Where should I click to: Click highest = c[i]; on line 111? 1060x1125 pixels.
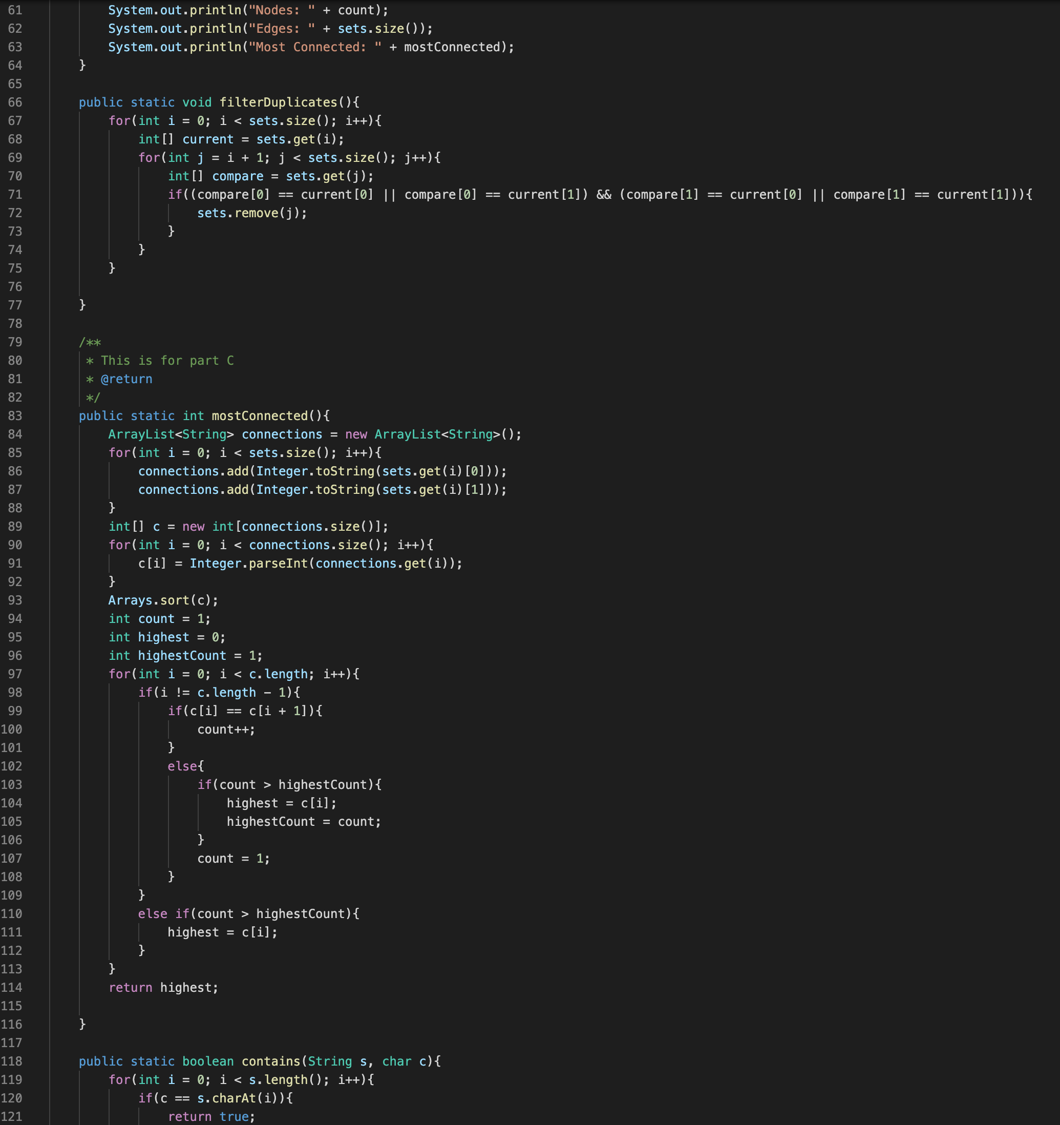coord(222,932)
